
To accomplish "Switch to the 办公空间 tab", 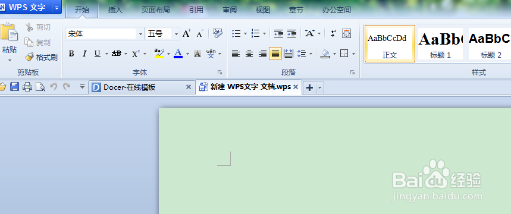I will coord(336,10).
